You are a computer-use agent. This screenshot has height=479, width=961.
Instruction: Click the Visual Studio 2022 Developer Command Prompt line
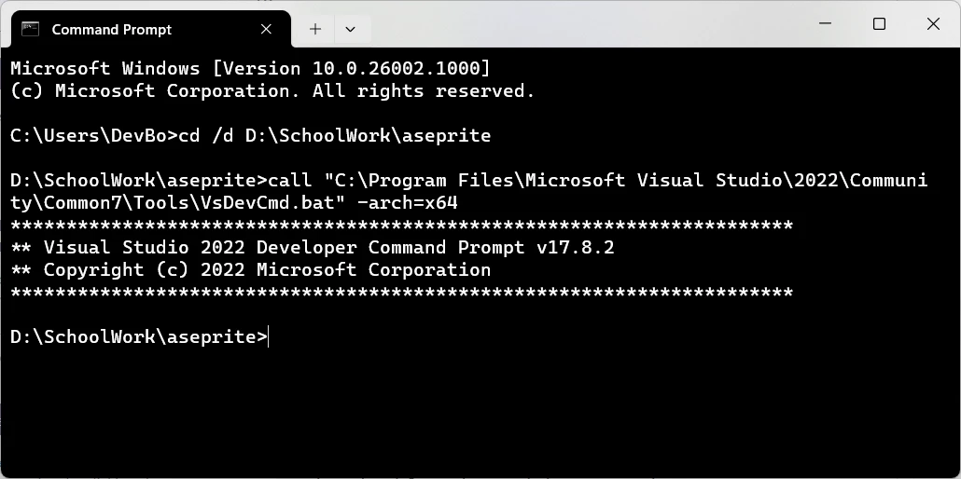pos(313,248)
